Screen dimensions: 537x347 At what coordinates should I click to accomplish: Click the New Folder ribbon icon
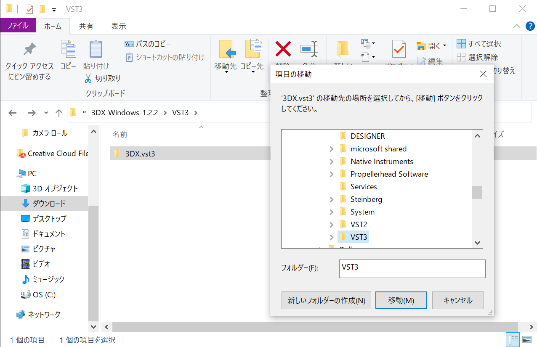coord(343,49)
